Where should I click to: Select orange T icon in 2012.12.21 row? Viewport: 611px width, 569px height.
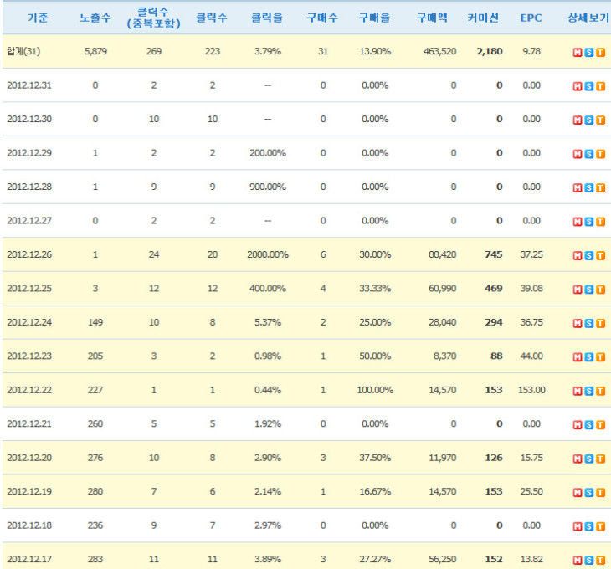click(x=600, y=424)
